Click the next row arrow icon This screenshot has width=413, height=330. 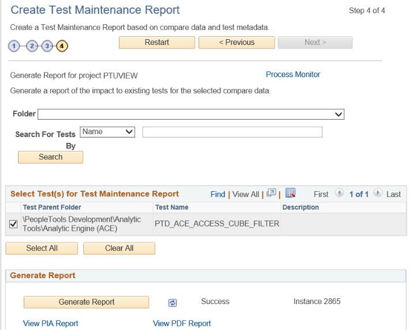point(378,194)
